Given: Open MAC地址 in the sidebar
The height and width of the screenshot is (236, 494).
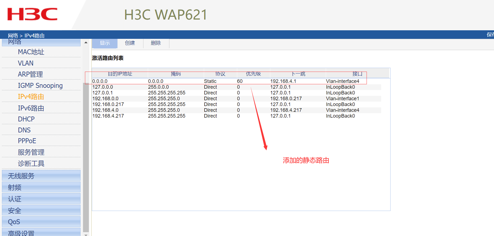Looking at the screenshot, I should 31,52.
